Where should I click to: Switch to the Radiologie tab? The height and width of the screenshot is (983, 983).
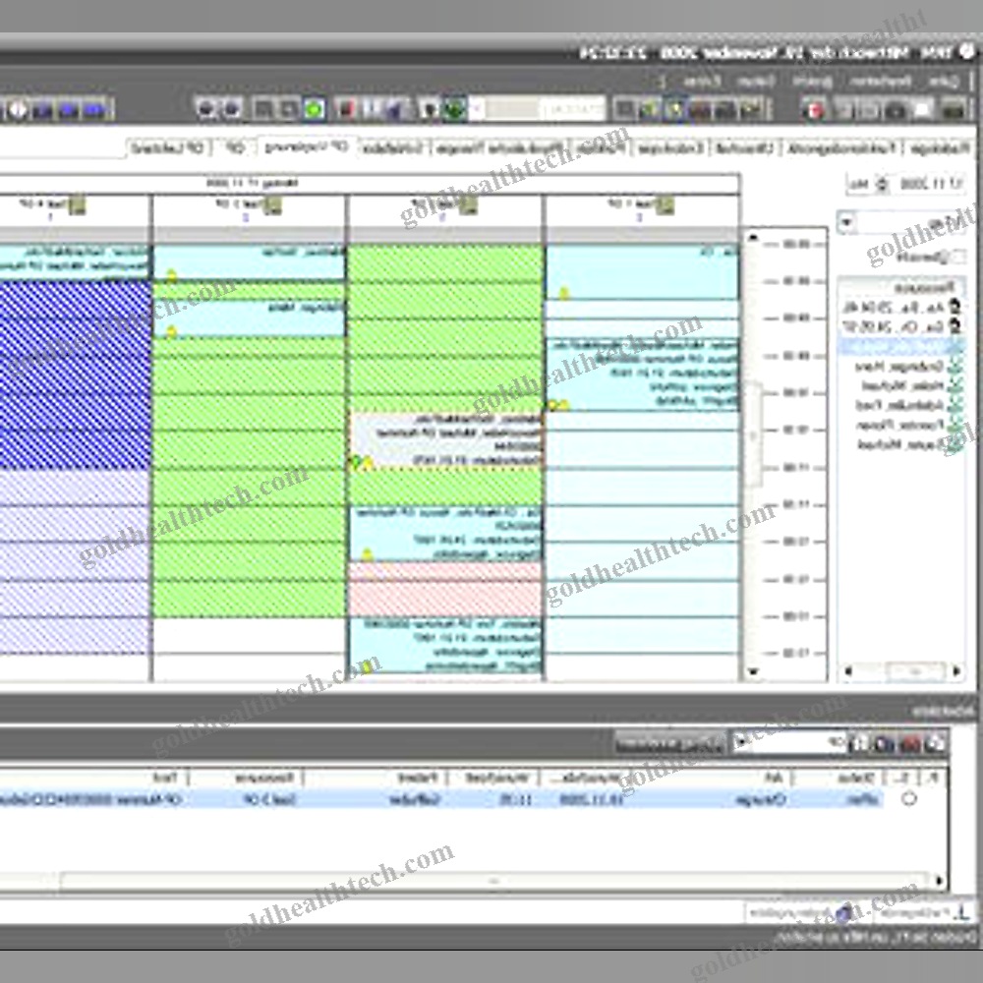[x=940, y=148]
